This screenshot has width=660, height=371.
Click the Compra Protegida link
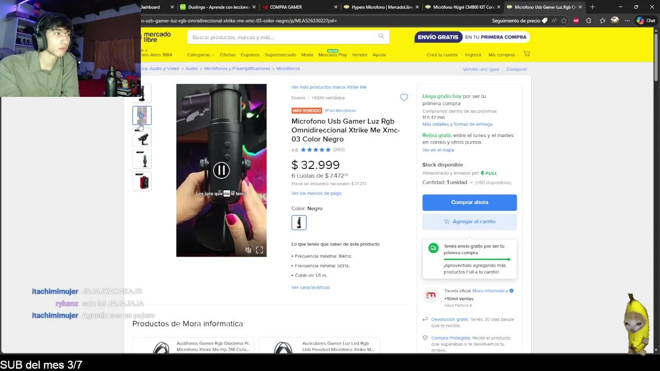(450, 338)
